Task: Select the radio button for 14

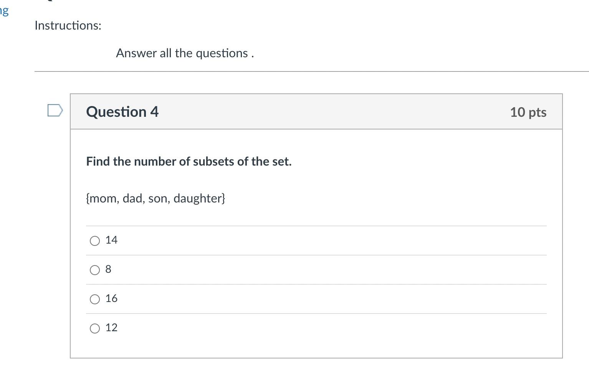Action: pos(95,241)
